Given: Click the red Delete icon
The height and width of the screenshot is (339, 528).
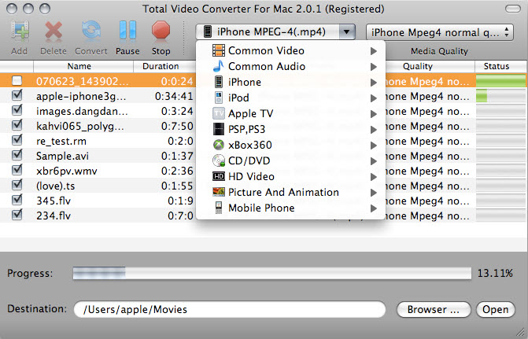Looking at the screenshot, I should point(54,31).
